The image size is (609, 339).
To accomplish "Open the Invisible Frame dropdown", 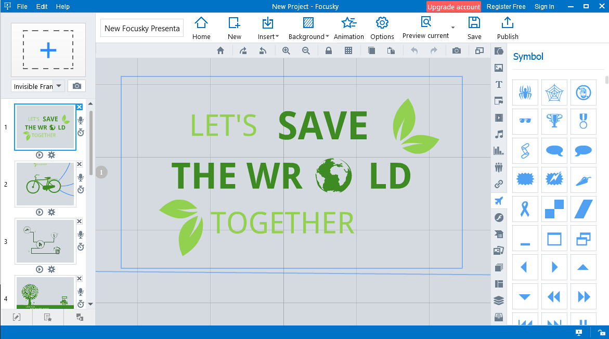I will [x=59, y=86].
